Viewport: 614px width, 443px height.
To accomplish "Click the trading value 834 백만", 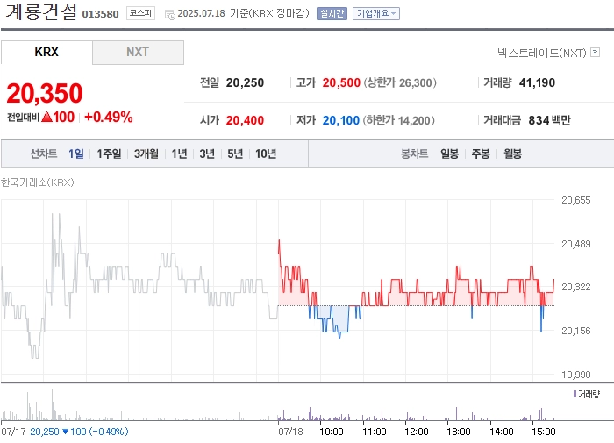I will coord(549,120).
